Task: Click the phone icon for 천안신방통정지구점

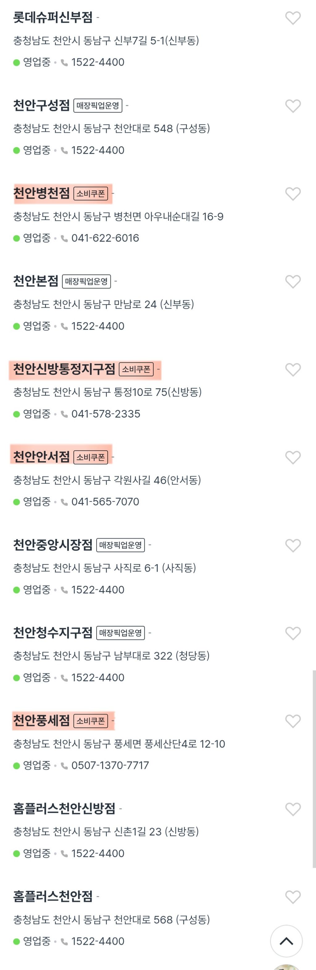Action: [x=64, y=414]
